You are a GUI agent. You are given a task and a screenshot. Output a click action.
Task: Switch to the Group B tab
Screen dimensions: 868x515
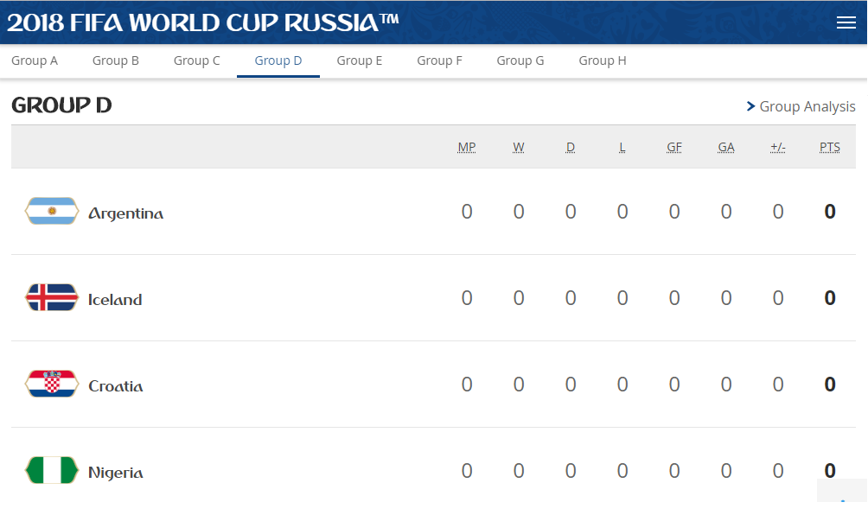116,60
